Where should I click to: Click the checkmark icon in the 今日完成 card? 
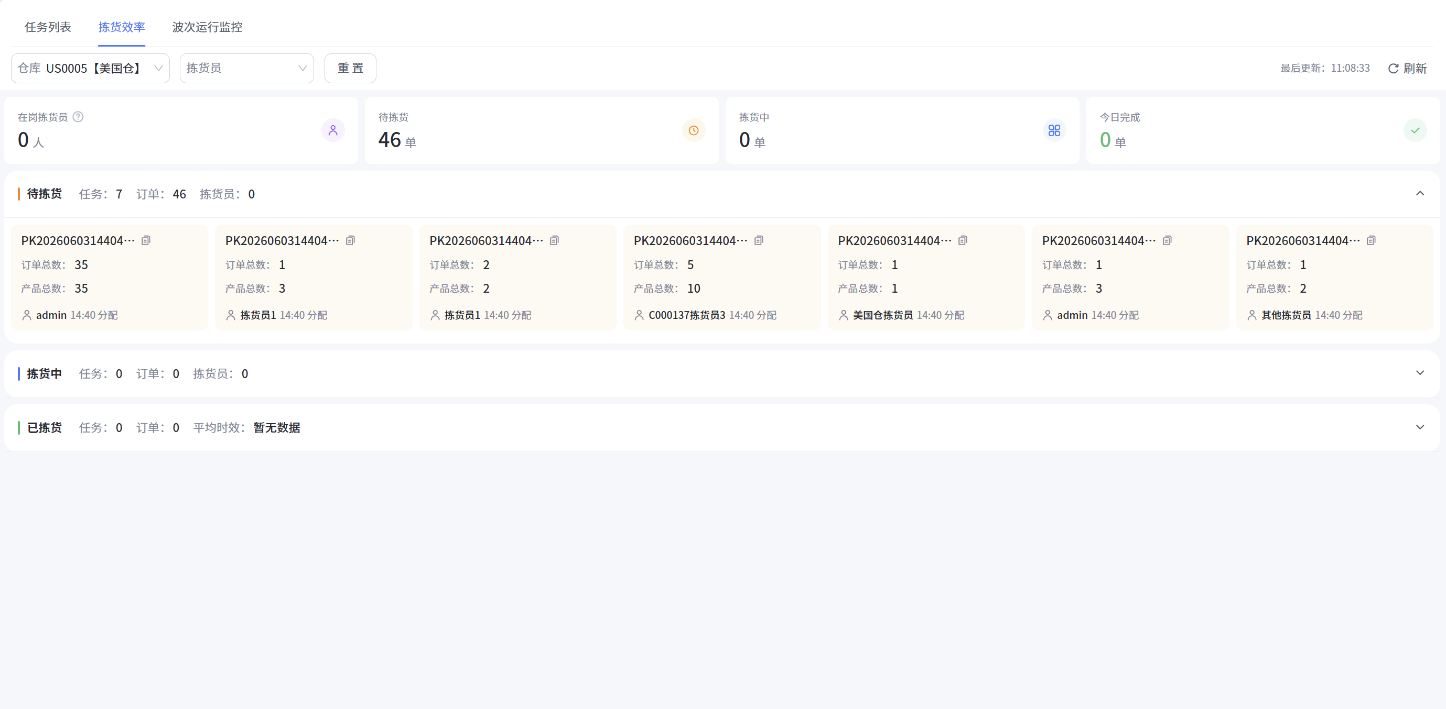click(x=1415, y=130)
